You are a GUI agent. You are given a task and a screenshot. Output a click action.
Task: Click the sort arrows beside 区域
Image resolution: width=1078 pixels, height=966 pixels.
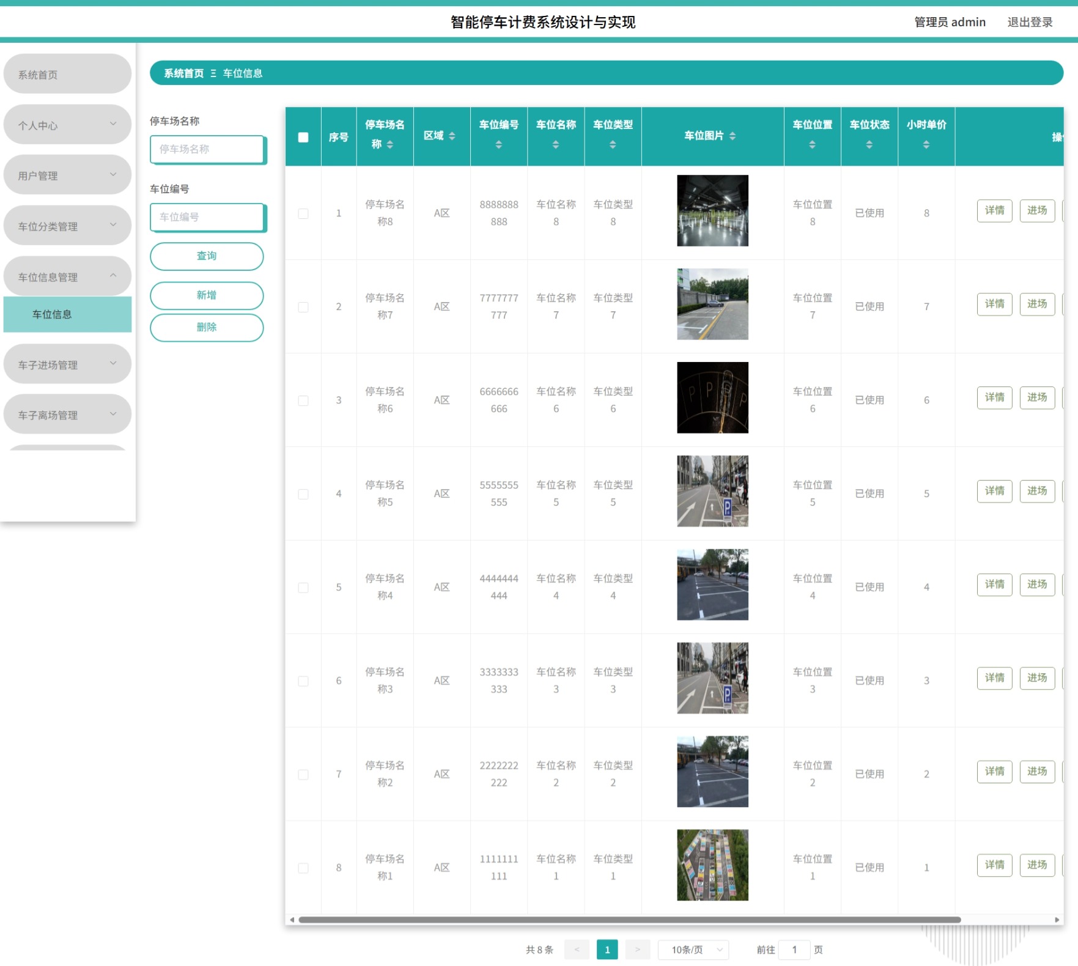coord(452,136)
